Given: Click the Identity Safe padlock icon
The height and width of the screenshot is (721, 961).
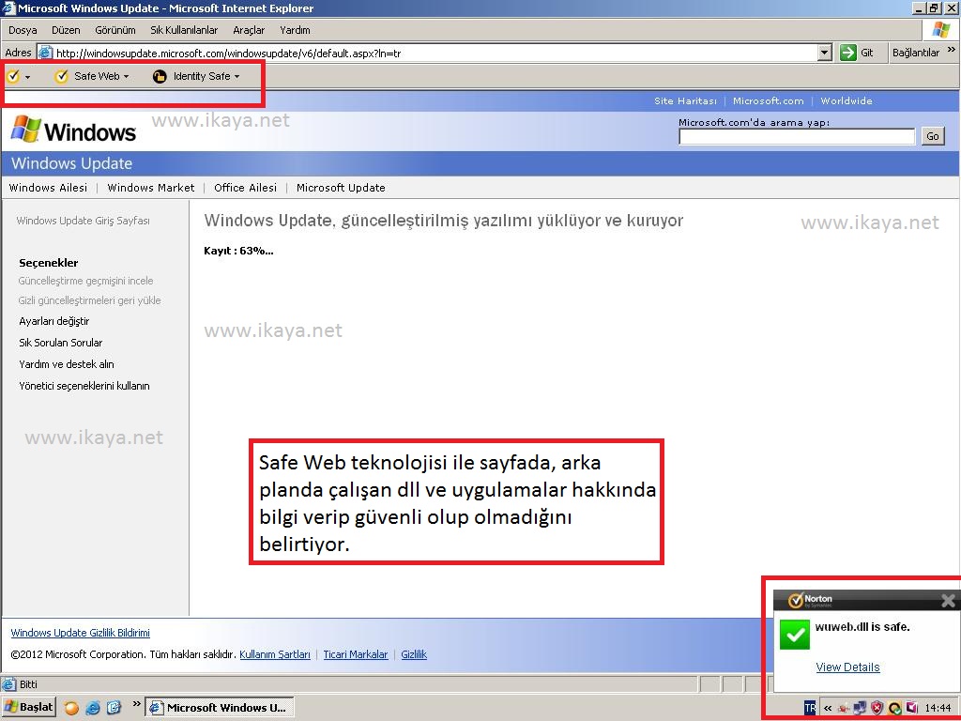Looking at the screenshot, I should pos(160,76).
